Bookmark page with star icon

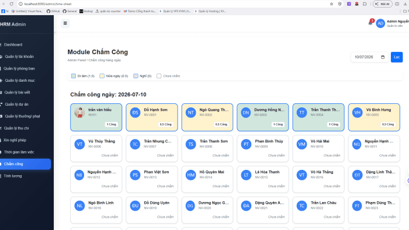331,4
